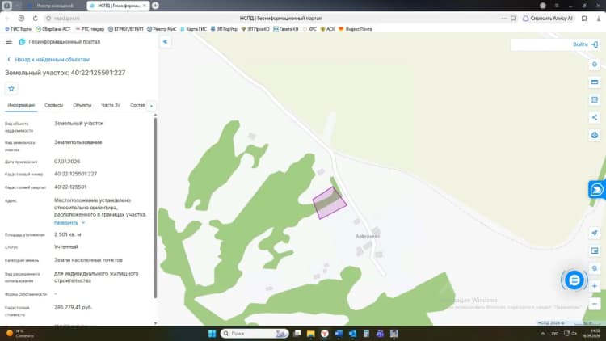606x341 pixels.
Task: Open the map layers button at top of right toolbar
Action: click(x=595, y=65)
